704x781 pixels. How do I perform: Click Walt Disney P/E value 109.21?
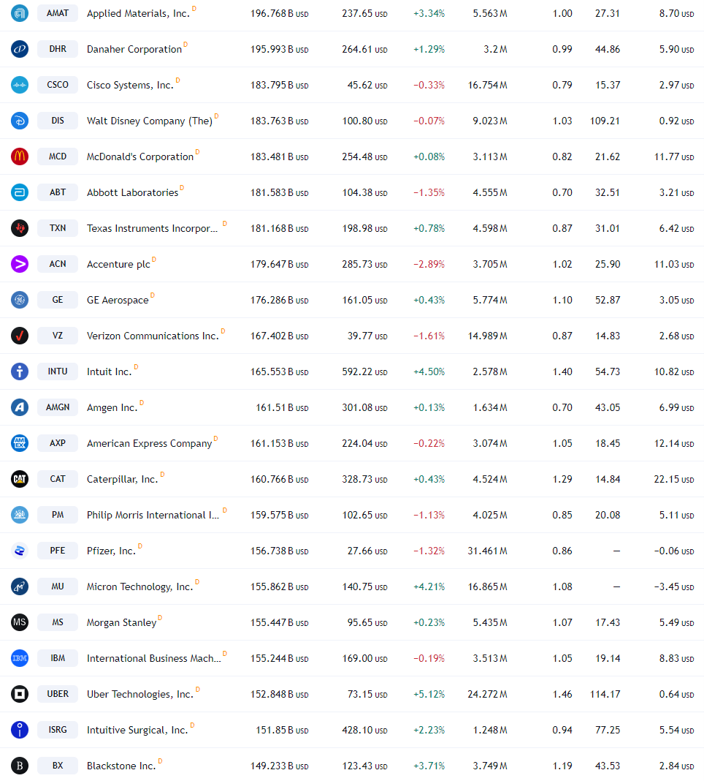pyautogui.click(x=605, y=121)
